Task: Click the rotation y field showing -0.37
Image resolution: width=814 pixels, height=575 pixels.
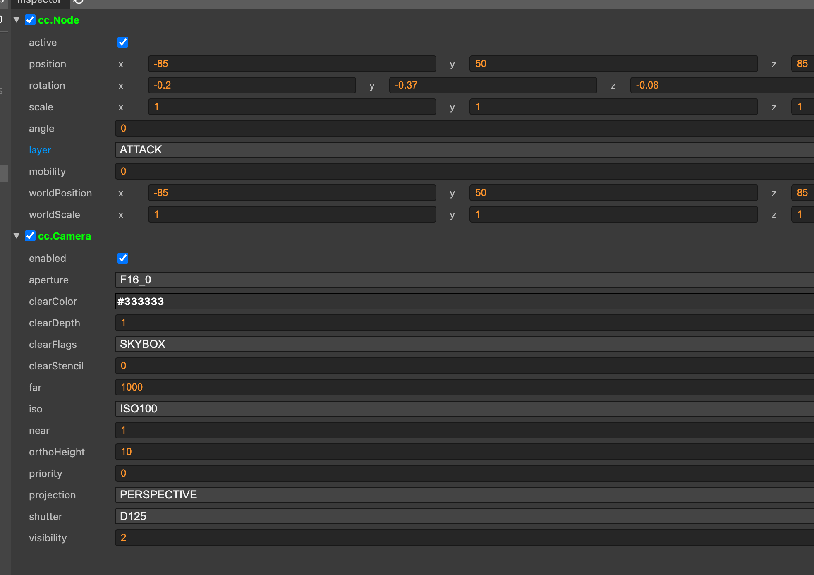Action: point(492,85)
